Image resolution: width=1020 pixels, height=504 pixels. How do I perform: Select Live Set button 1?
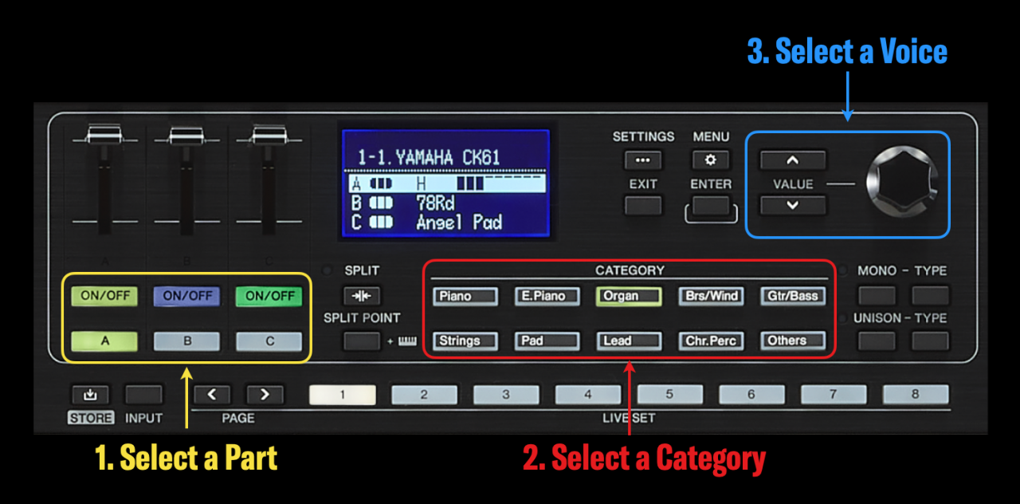pos(342,394)
